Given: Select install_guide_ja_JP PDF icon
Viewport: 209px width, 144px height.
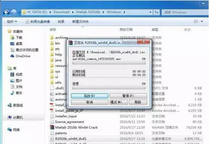Looking at the screenshot, I should [52, 110].
